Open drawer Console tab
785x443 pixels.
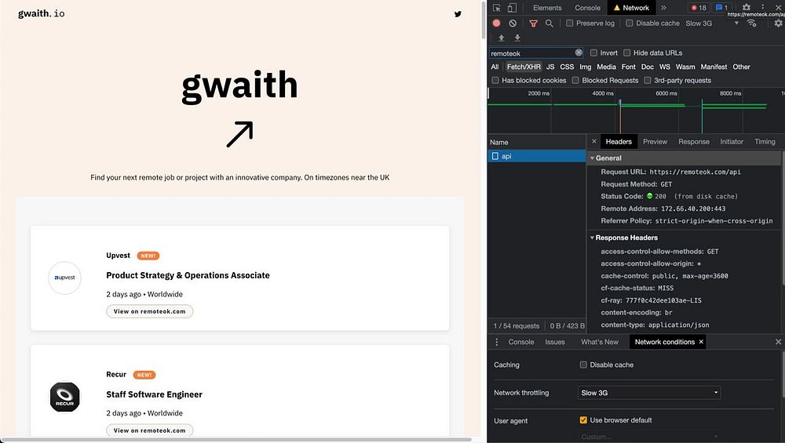click(x=521, y=342)
